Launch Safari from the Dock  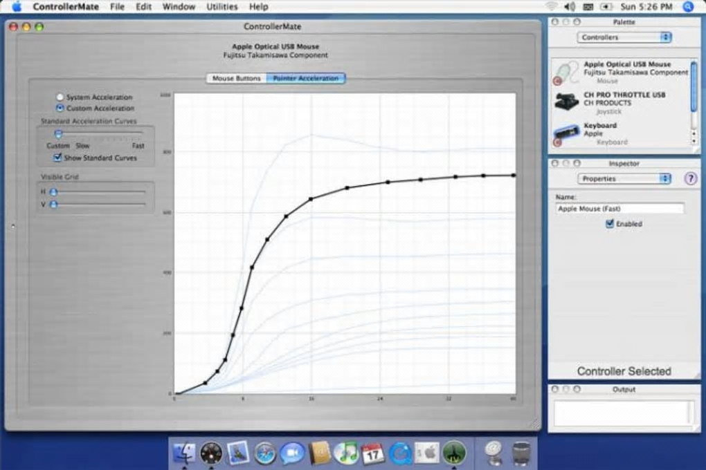[x=264, y=453]
